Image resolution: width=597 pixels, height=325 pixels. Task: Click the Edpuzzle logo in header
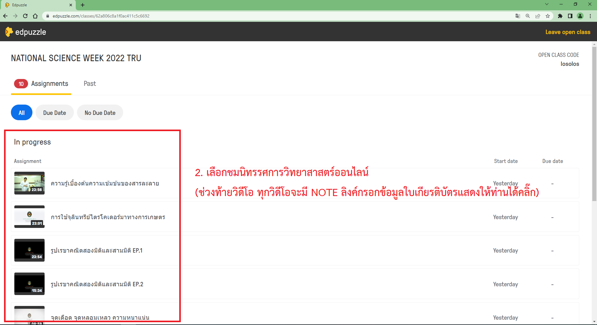(x=26, y=32)
